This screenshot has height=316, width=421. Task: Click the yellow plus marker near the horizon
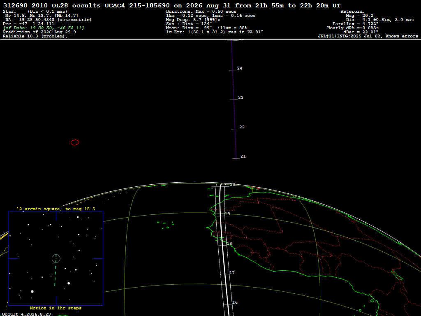(253, 190)
